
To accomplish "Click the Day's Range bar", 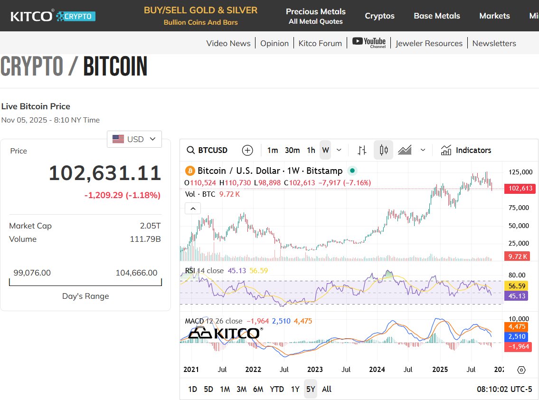I will click(85, 282).
